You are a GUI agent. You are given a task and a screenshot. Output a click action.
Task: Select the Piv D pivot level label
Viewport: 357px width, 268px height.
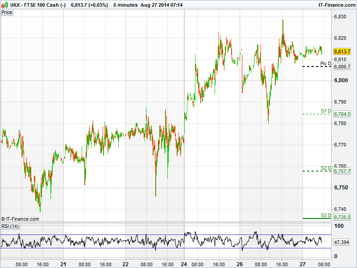pos(325,64)
